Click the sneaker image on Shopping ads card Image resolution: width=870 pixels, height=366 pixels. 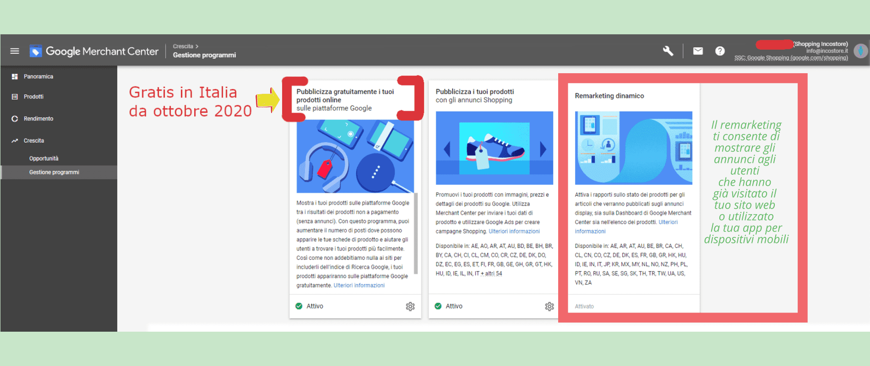click(x=495, y=147)
